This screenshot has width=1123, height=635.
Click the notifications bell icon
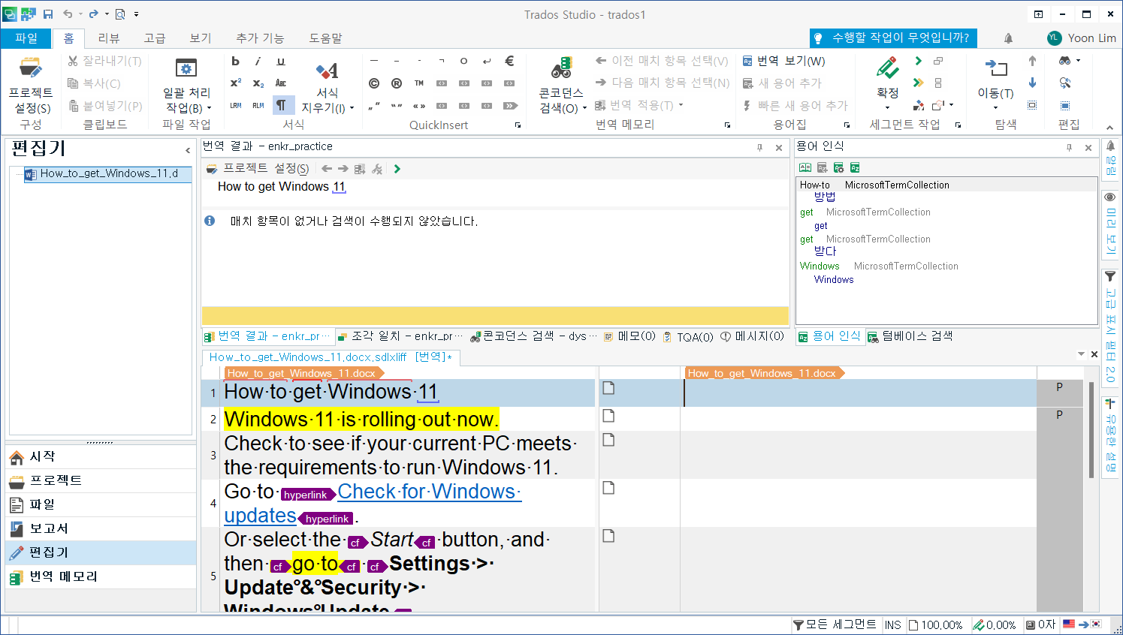click(x=1008, y=38)
